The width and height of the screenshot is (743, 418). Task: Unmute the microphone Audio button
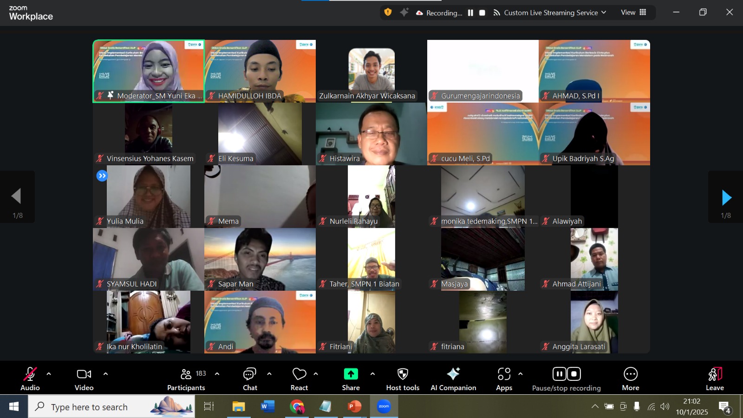pos(30,379)
